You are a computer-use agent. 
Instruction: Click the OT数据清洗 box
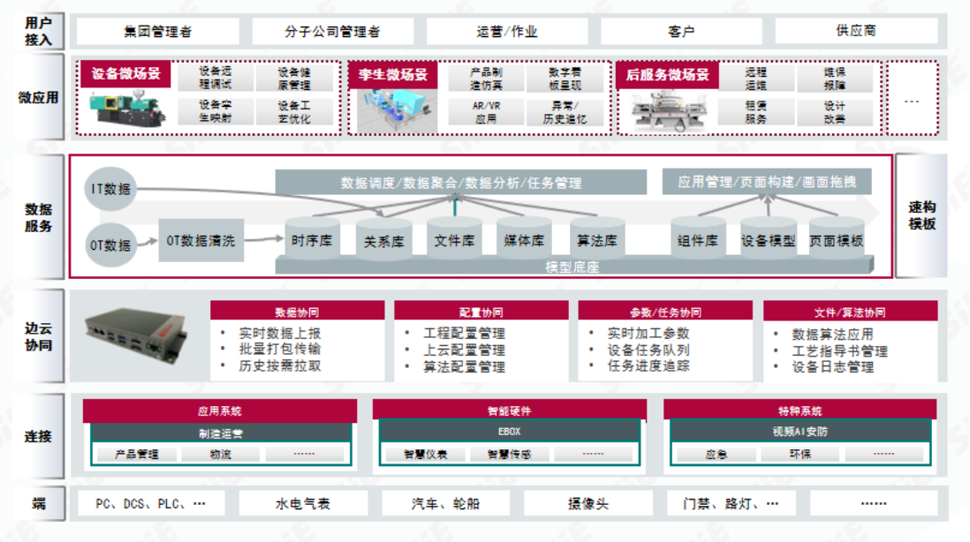[201, 240]
